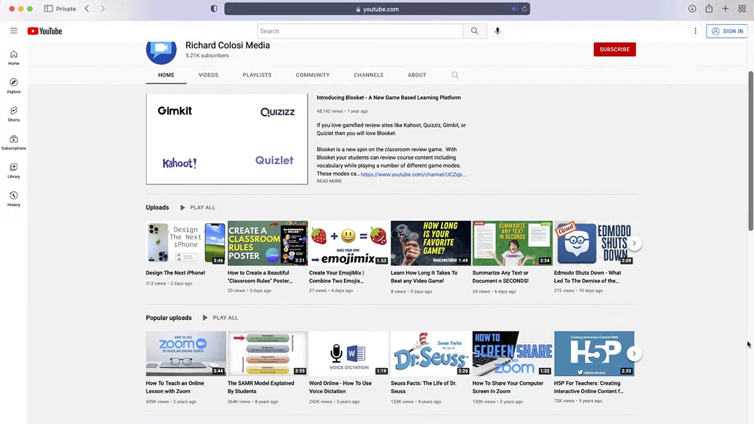Open the three-dot settings menu

695,31
